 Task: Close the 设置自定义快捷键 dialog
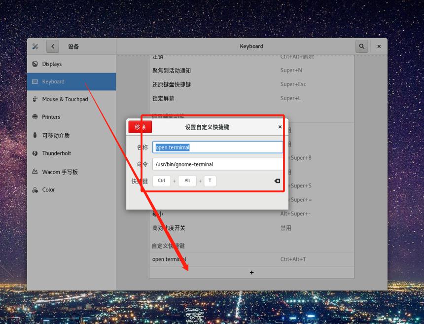280,127
